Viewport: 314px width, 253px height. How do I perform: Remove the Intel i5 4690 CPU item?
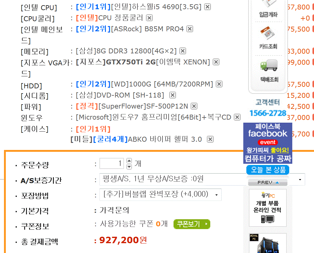click(207, 7)
